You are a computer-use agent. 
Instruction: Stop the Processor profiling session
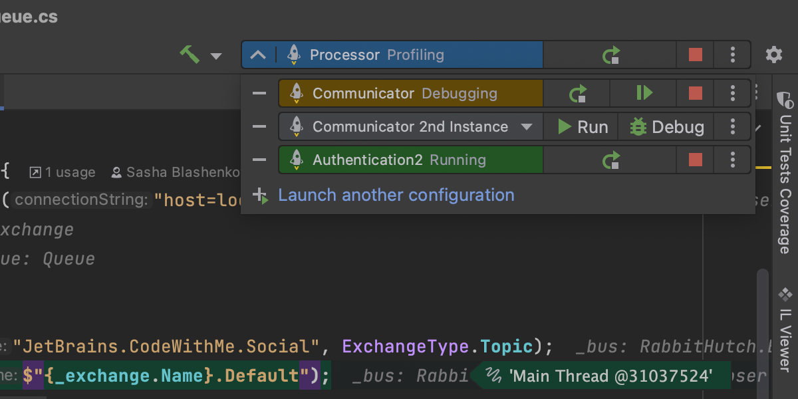pyautogui.click(x=696, y=55)
